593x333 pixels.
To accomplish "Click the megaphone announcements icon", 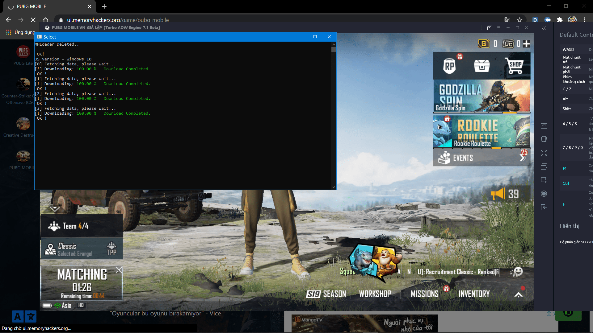I will tap(498, 194).
